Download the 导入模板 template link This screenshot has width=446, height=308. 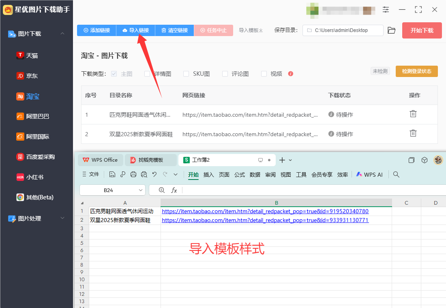pyautogui.click(x=251, y=30)
